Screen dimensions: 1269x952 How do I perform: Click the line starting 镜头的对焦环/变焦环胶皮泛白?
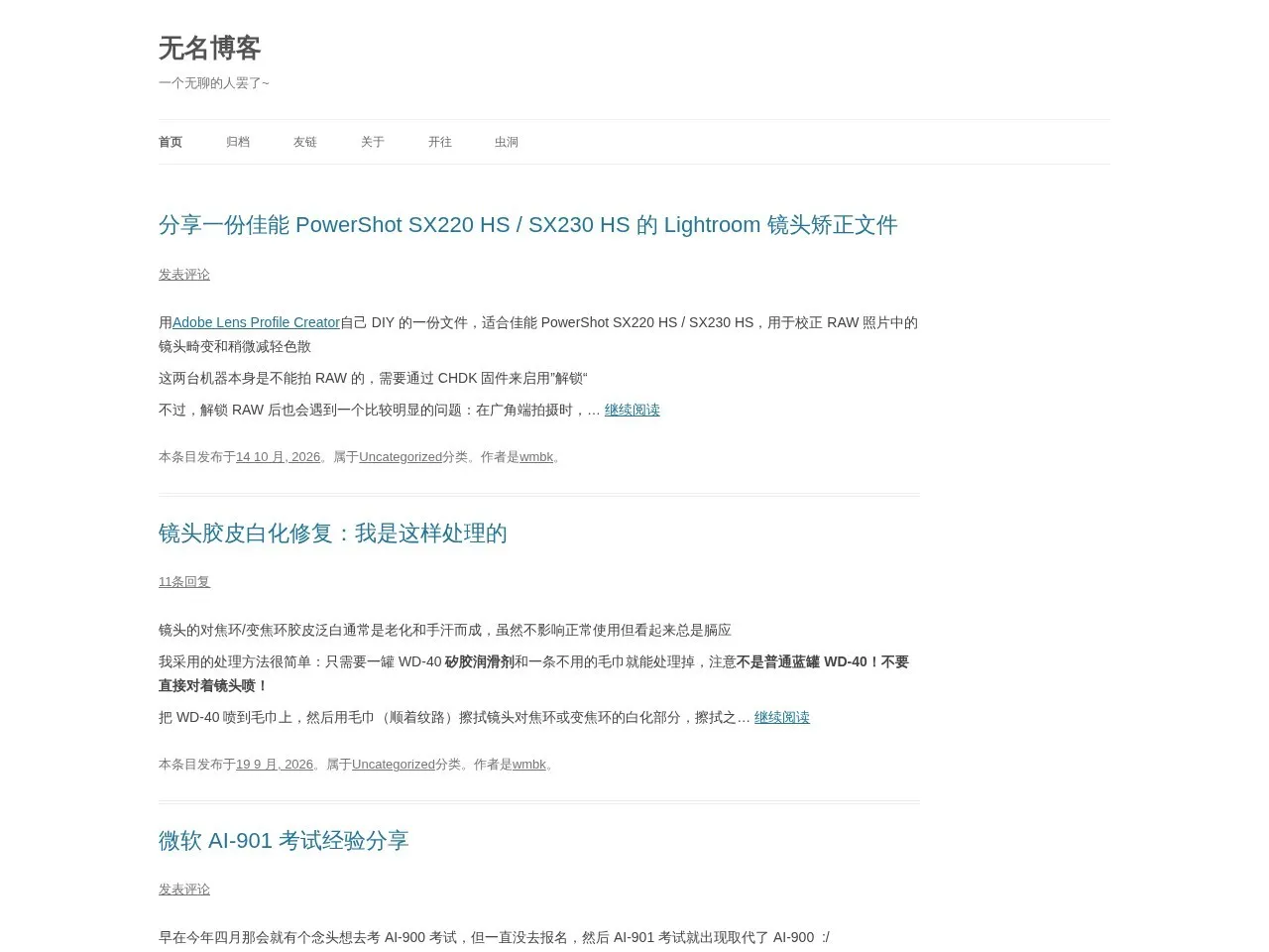click(x=445, y=630)
